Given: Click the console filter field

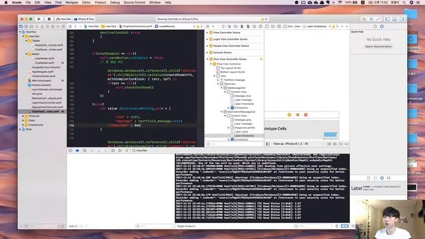Looking at the screenshot, I should click(313, 226).
